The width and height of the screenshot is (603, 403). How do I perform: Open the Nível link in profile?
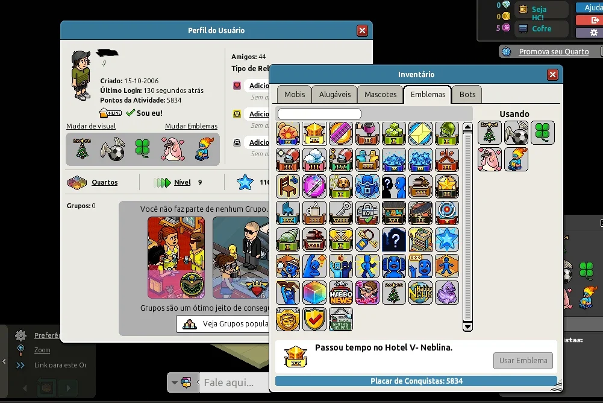[x=183, y=182]
